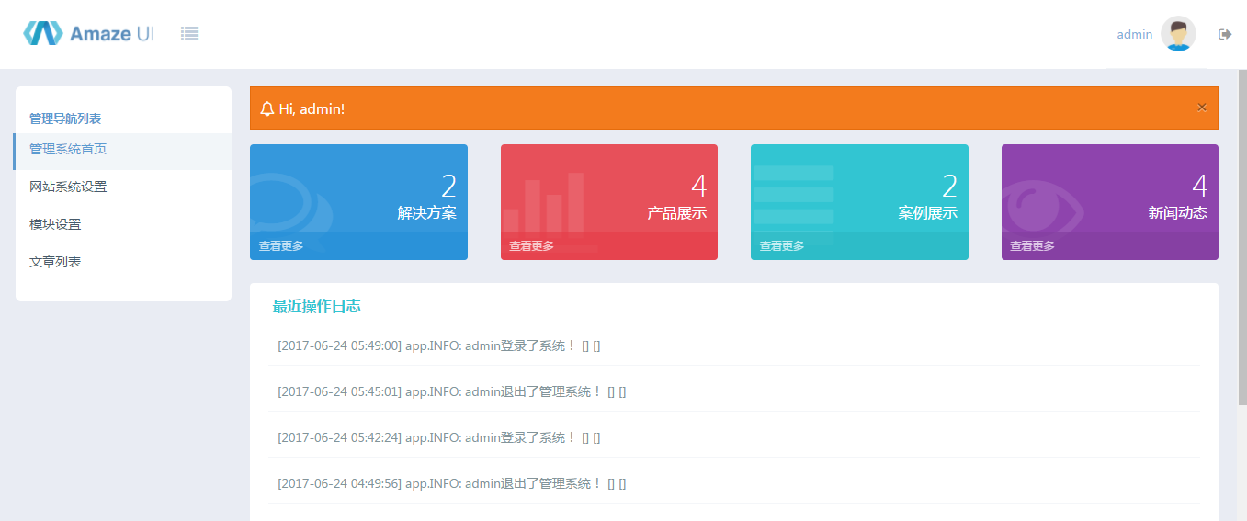
Task: Click the logout icon at top right
Action: 1225,34
